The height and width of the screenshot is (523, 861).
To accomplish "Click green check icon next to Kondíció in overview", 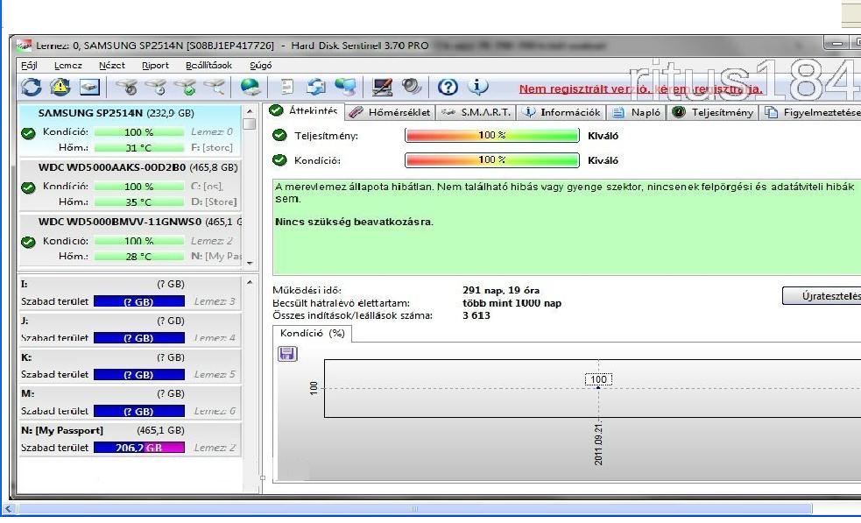I will [x=279, y=159].
